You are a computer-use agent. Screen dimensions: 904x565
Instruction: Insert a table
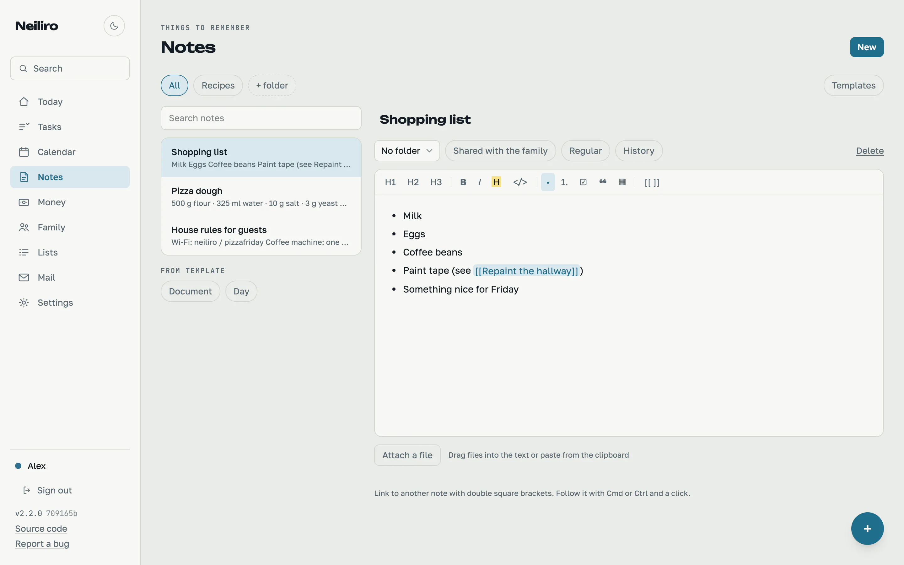coord(622,182)
